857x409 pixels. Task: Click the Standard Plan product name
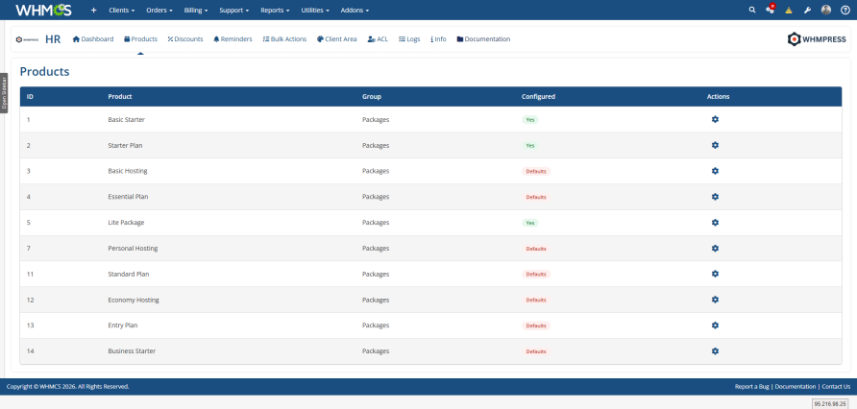(129, 275)
